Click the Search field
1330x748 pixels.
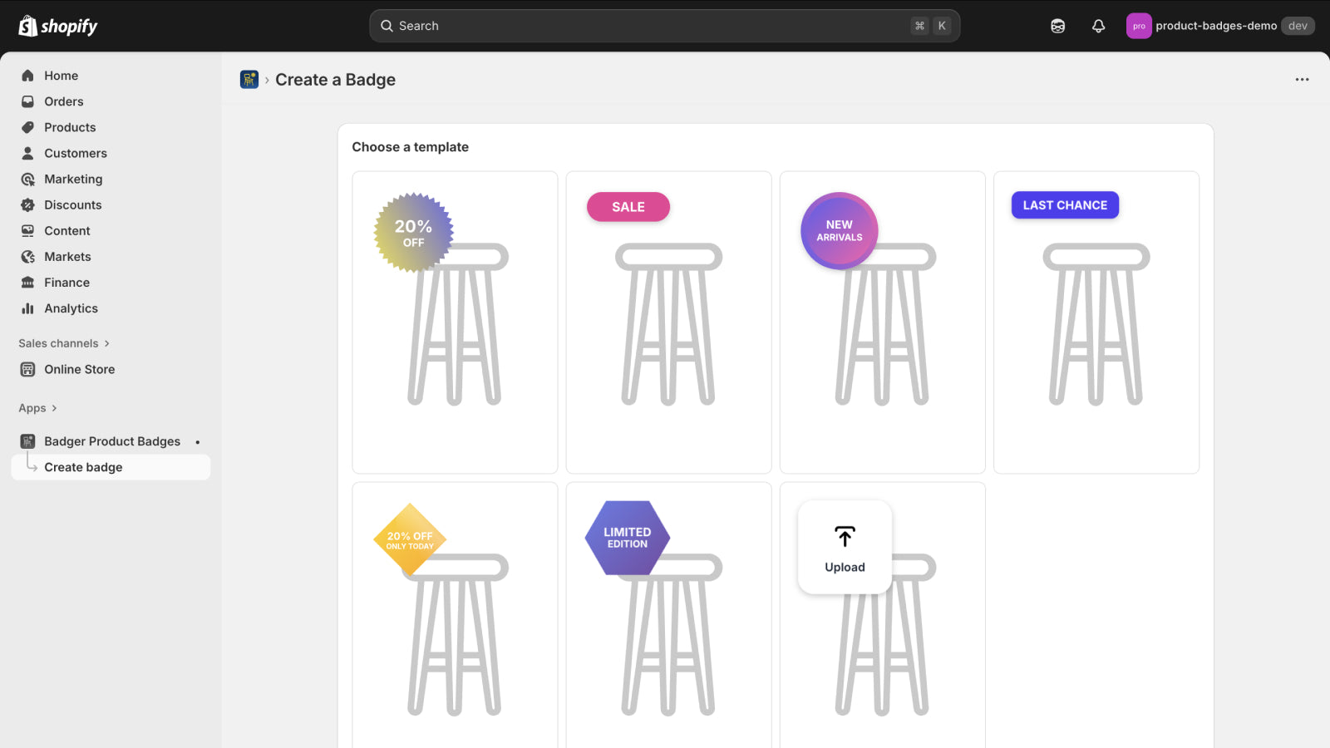click(x=664, y=26)
